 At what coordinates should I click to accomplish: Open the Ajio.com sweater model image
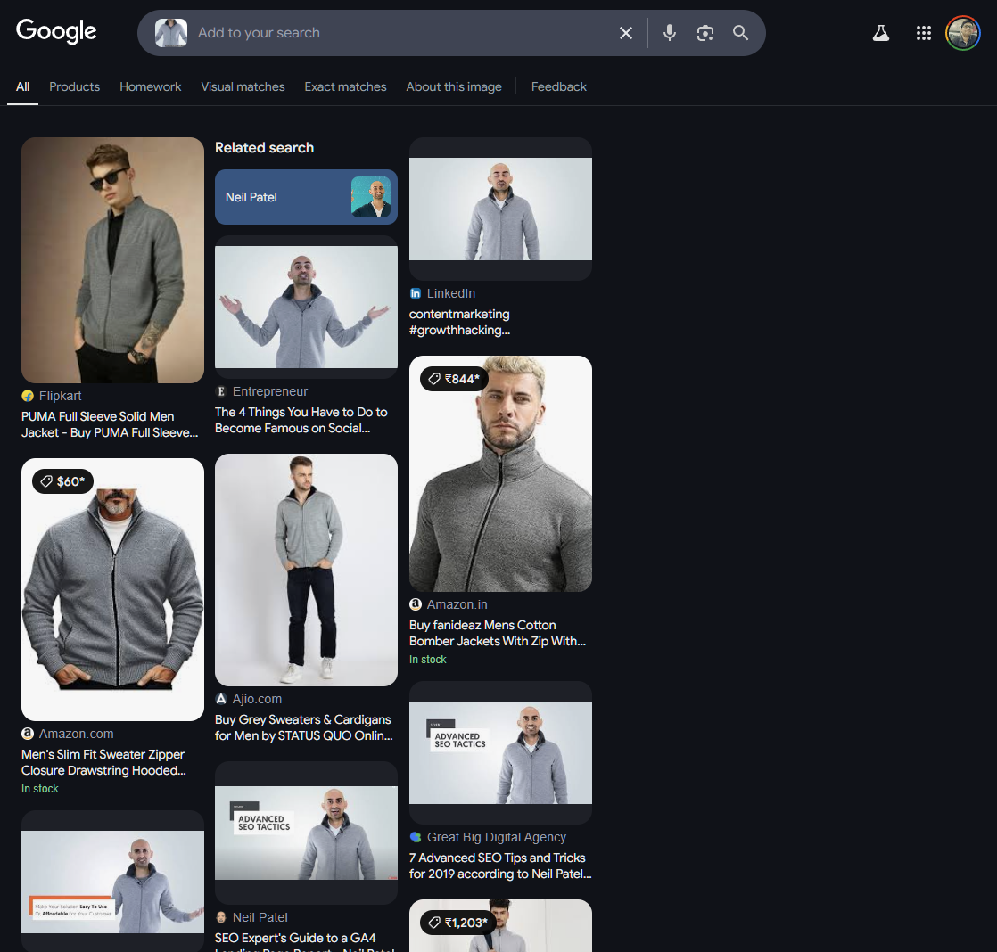click(x=306, y=570)
